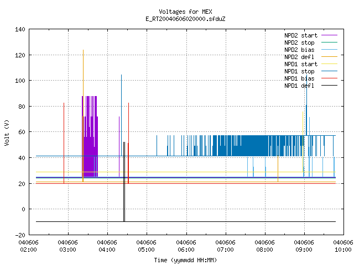Click the y-axis tick value 60
This screenshot has width=354, height=265.
[x=22, y=132]
